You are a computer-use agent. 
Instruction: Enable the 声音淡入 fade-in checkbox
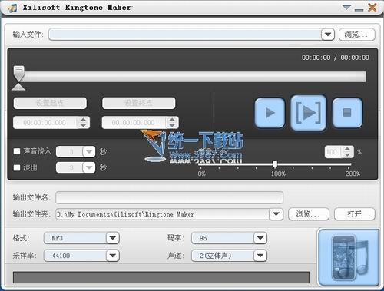pyautogui.click(x=17, y=151)
